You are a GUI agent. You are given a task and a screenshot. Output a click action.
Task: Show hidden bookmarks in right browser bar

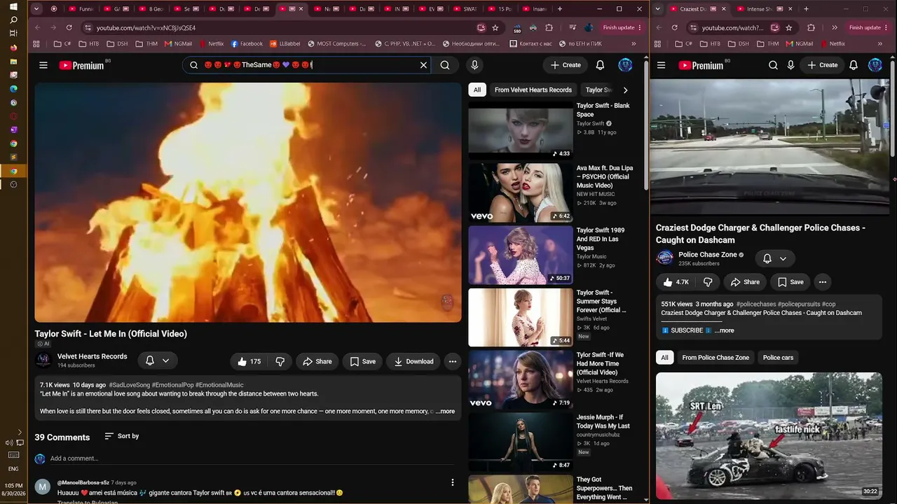880,43
